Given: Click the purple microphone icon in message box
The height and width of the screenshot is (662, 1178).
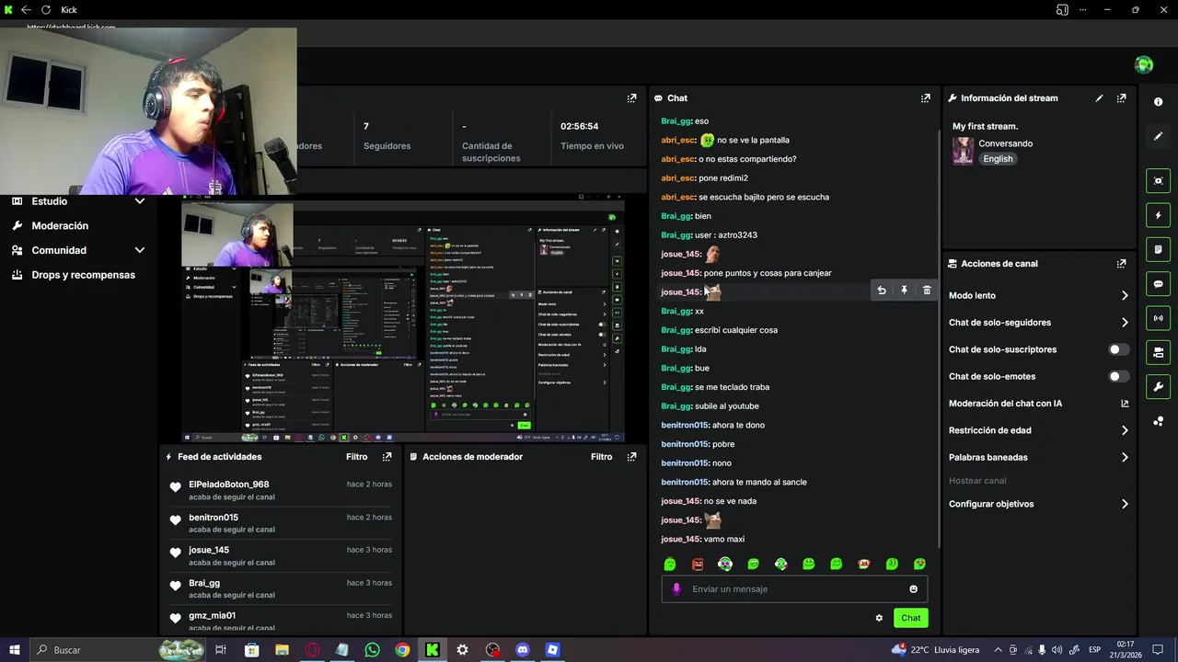Looking at the screenshot, I should pyautogui.click(x=676, y=589).
